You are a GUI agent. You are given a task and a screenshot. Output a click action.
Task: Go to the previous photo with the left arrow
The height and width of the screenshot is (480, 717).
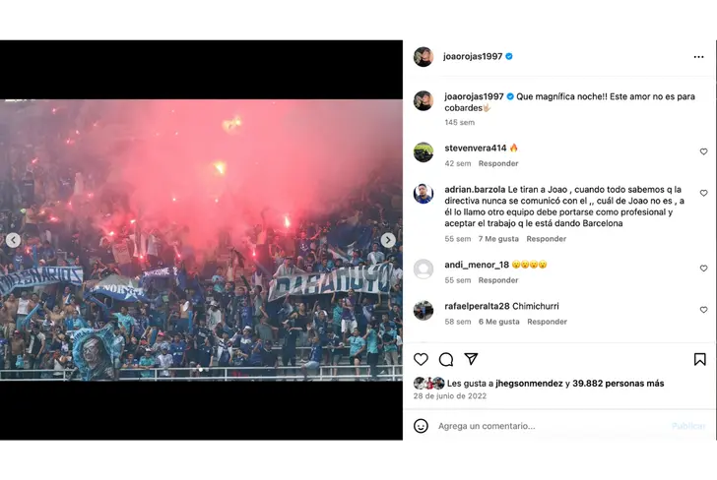tap(13, 240)
